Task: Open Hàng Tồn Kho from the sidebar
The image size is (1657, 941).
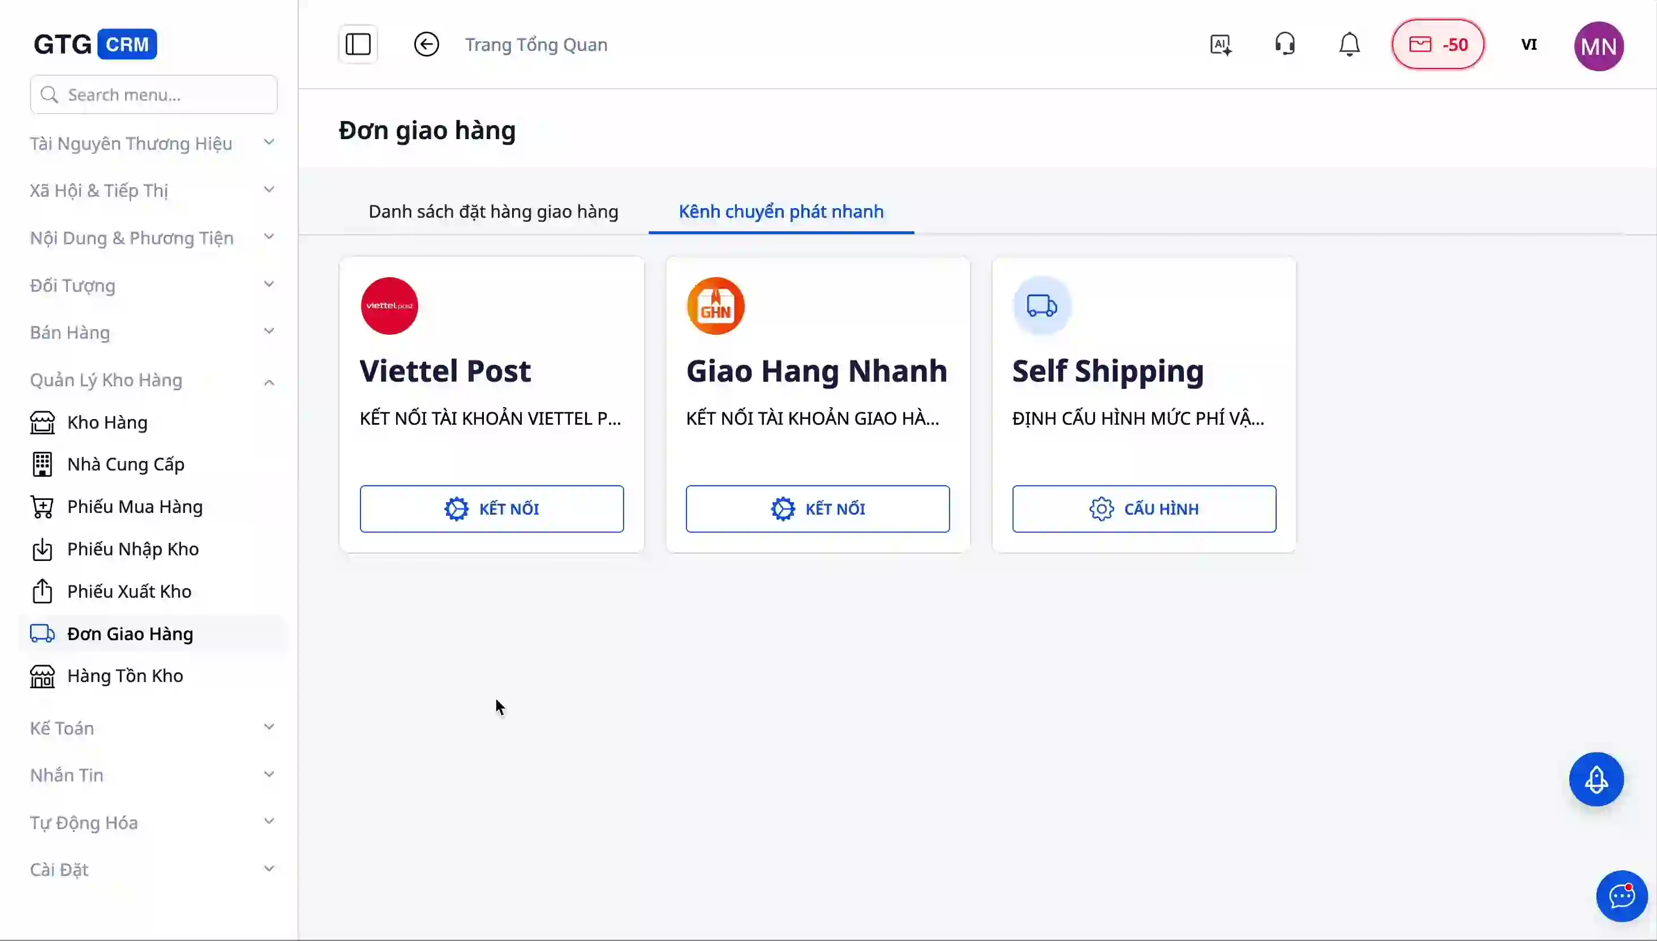Action: pyautogui.click(x=127, y=675)
